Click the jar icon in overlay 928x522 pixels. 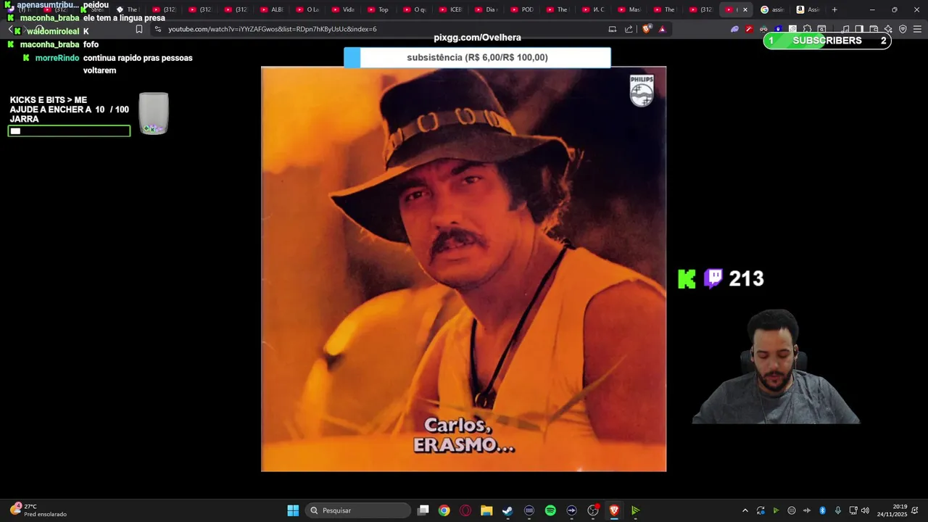pos(154,113)
